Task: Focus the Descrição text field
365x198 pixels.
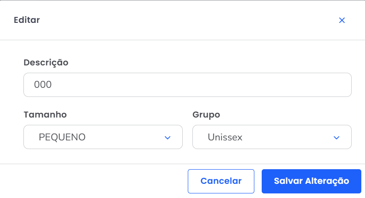Action: pyautogui.click(x=187, y=85)
